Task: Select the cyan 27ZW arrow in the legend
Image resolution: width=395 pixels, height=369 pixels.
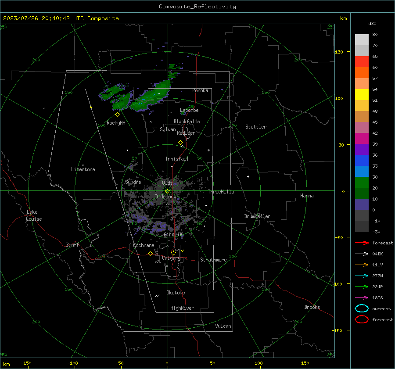Action: pyautogui.click(x=362, y=276)
